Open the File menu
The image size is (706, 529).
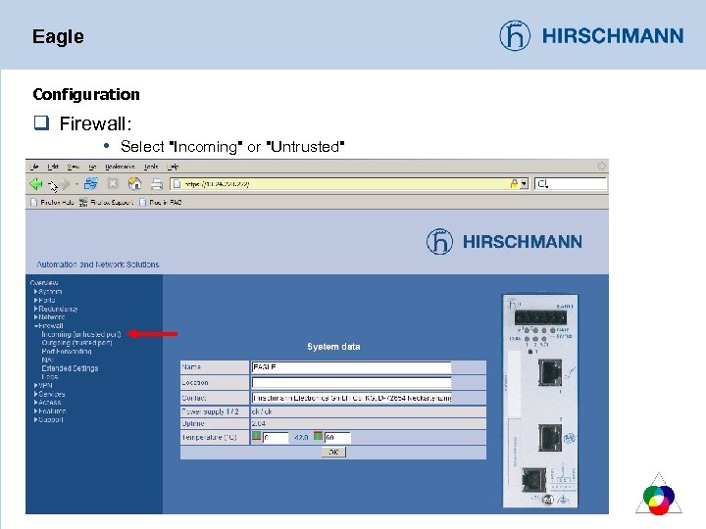click(34, 167)
